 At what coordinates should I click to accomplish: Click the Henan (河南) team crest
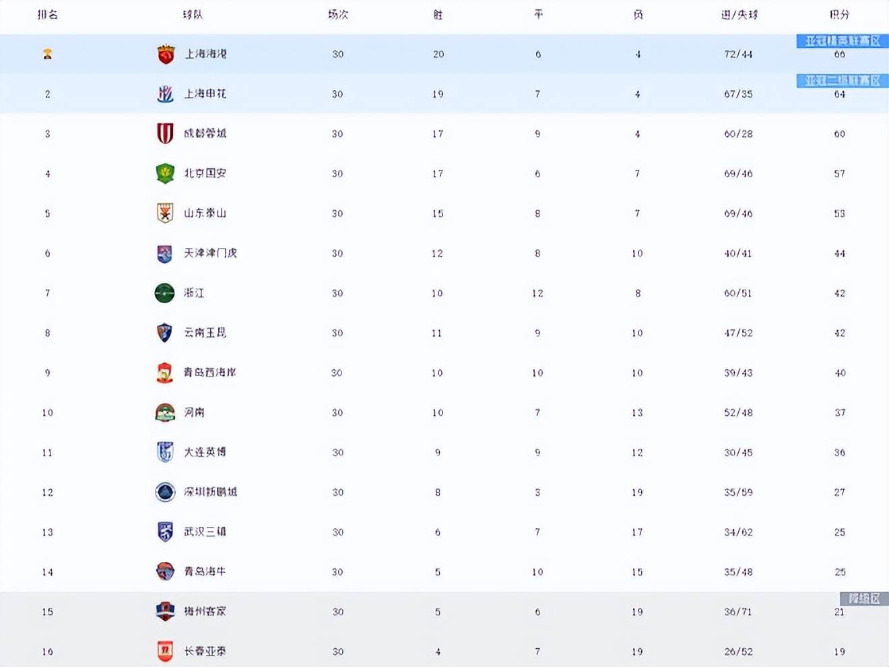(165, 412)
